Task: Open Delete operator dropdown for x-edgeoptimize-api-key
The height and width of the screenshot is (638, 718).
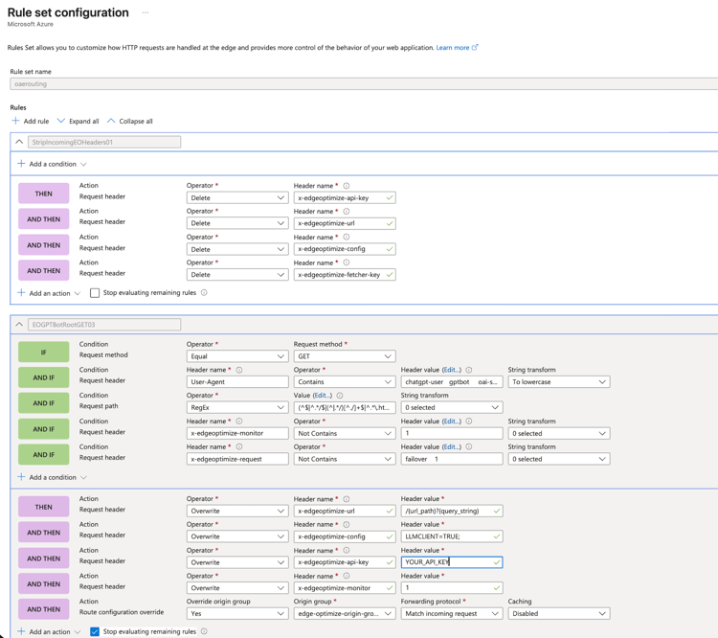Action: [x=237, y=198]
